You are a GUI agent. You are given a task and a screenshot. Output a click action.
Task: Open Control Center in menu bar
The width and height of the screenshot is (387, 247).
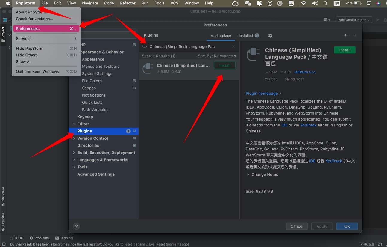(x=369, y=3)
